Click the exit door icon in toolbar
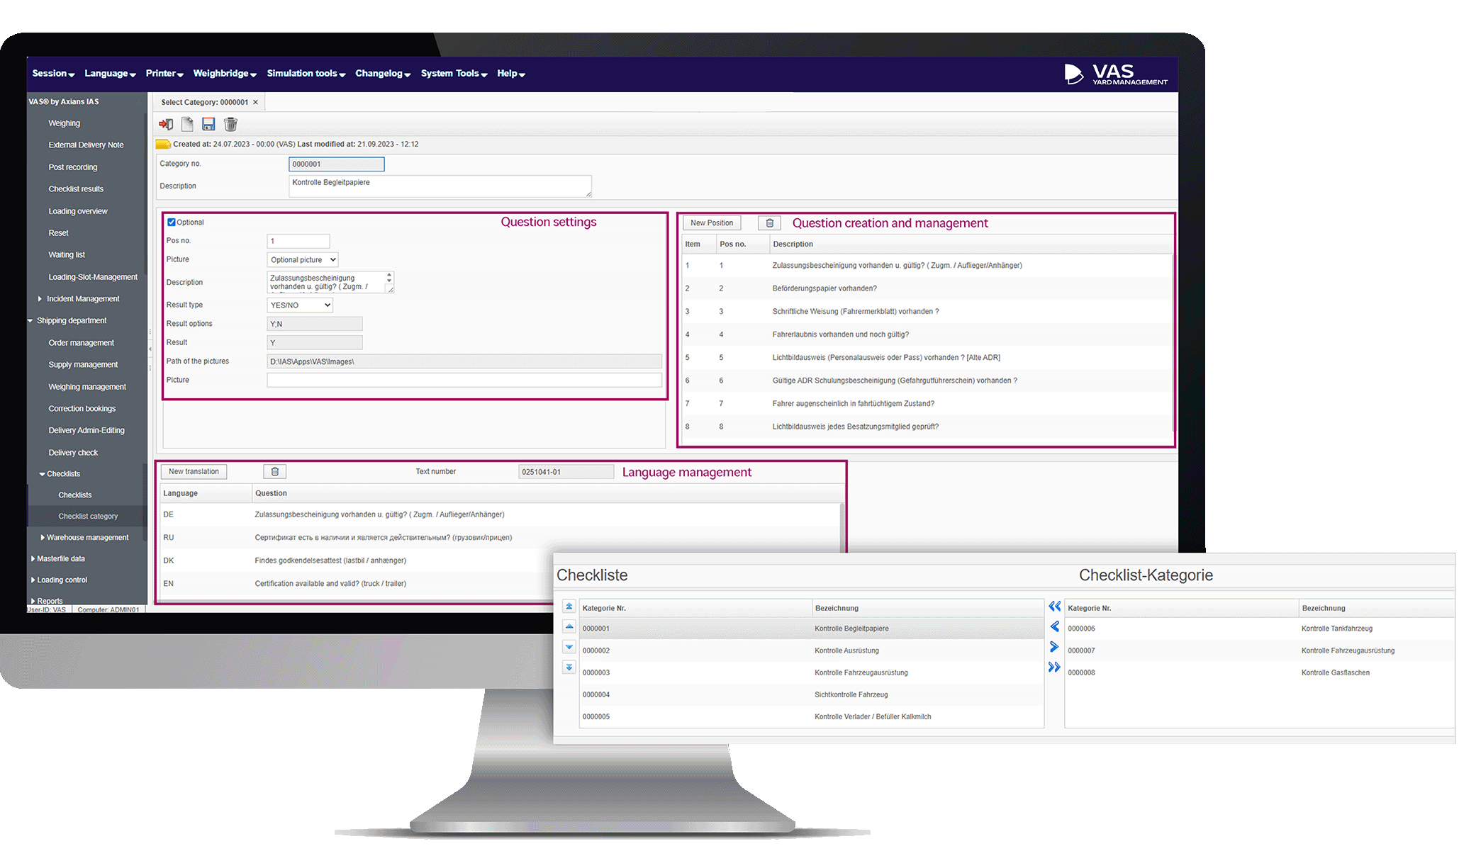1476x851 pixels. tap(166, 125)
